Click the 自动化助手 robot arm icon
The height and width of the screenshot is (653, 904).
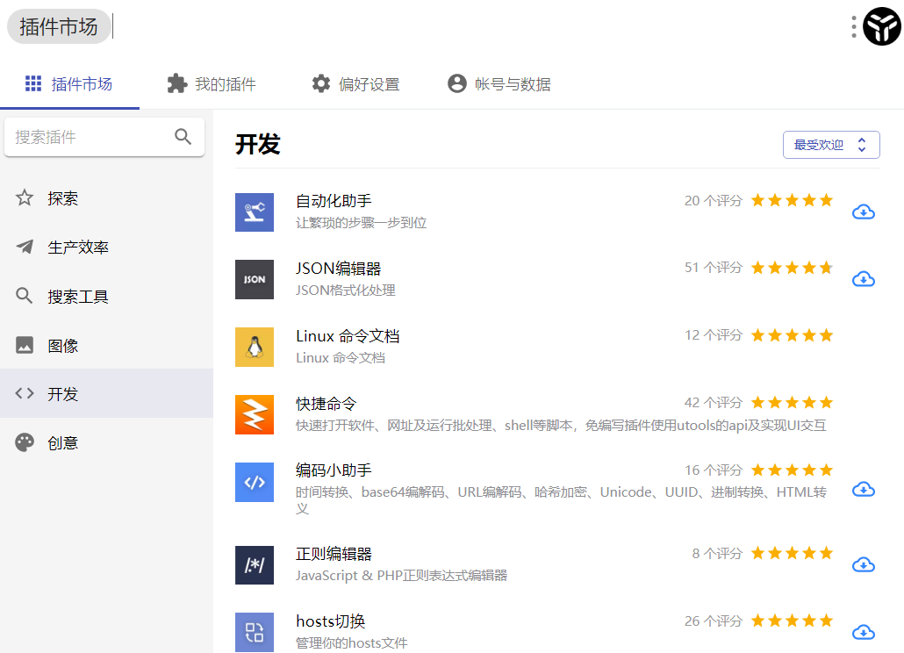(255, 212)
